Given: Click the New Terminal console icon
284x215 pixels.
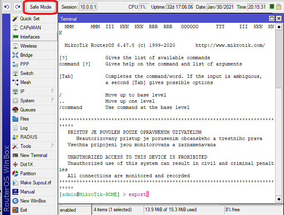Looking at the screenshot, I should tap(15, 155).
